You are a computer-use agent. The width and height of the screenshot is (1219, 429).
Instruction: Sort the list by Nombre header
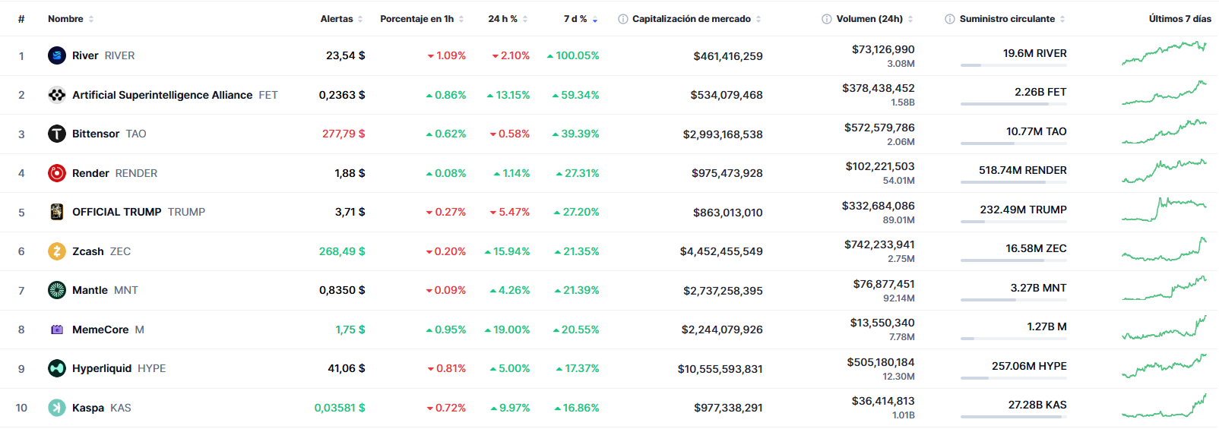(x=65, y=19)
